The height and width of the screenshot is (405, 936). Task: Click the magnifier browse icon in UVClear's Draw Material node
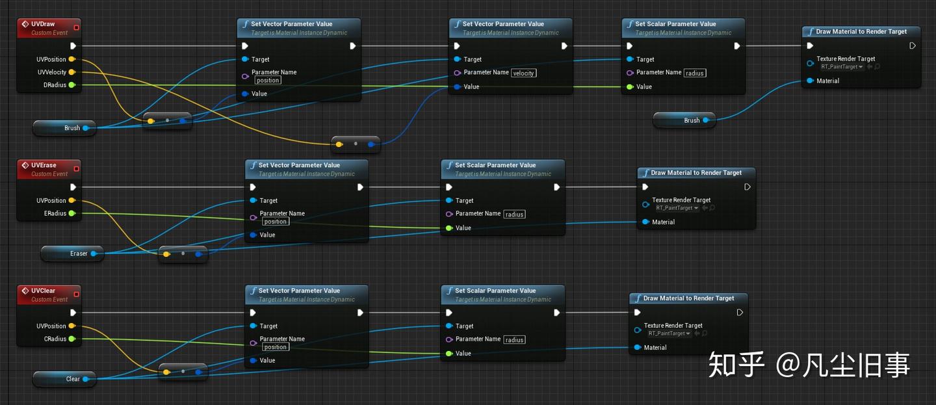tap(705, 333)
